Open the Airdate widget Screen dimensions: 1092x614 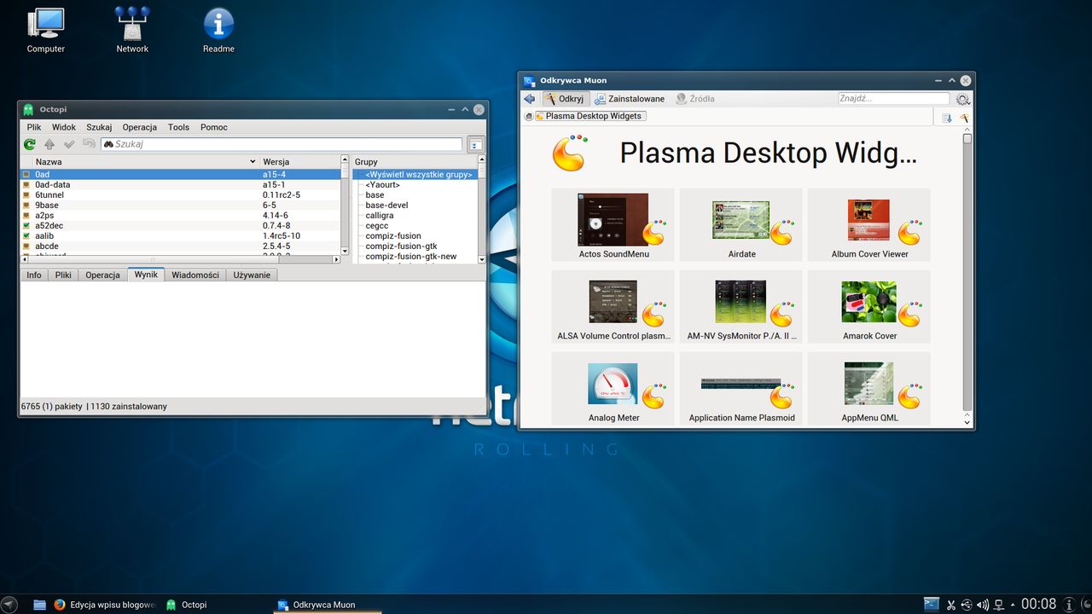741,225
